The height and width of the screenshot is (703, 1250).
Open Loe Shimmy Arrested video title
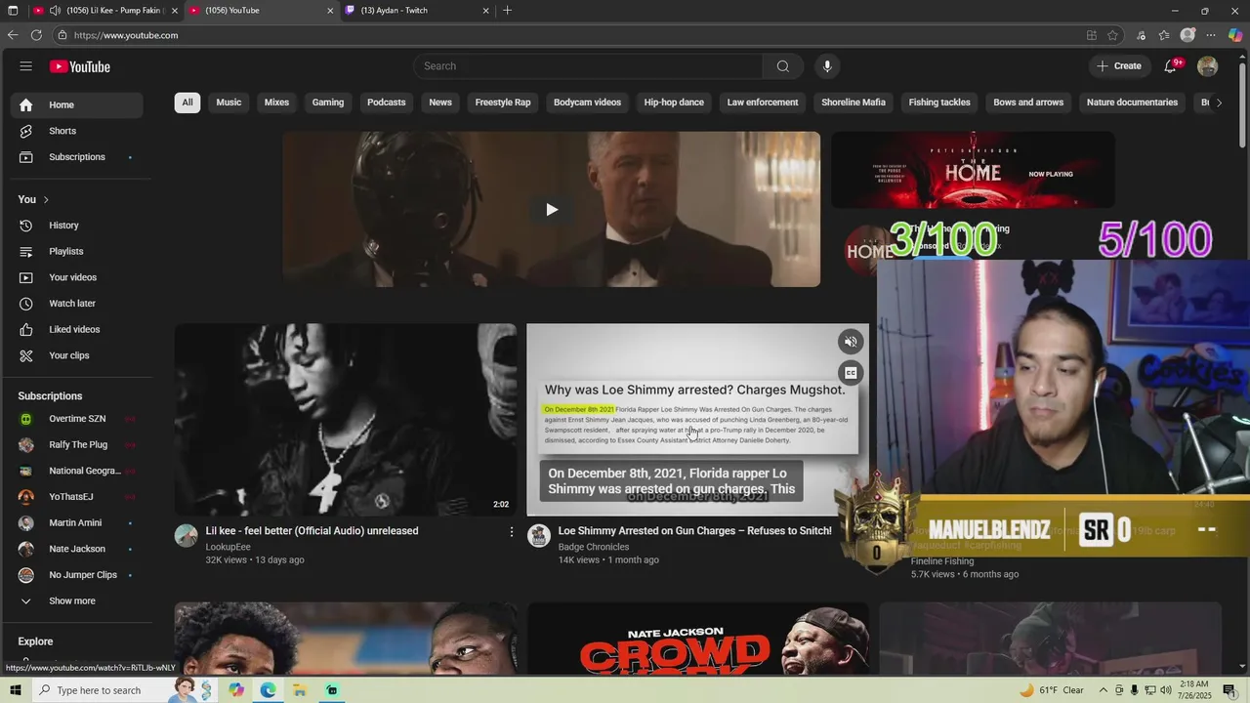[694, 531]
